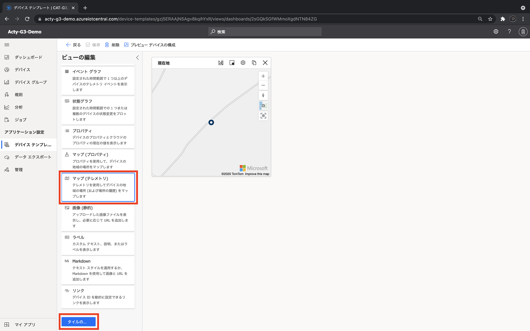The height and width of the screenshot is (331, 530).
Task: Click the 削除 delete button
Action: tap(112, 45)
